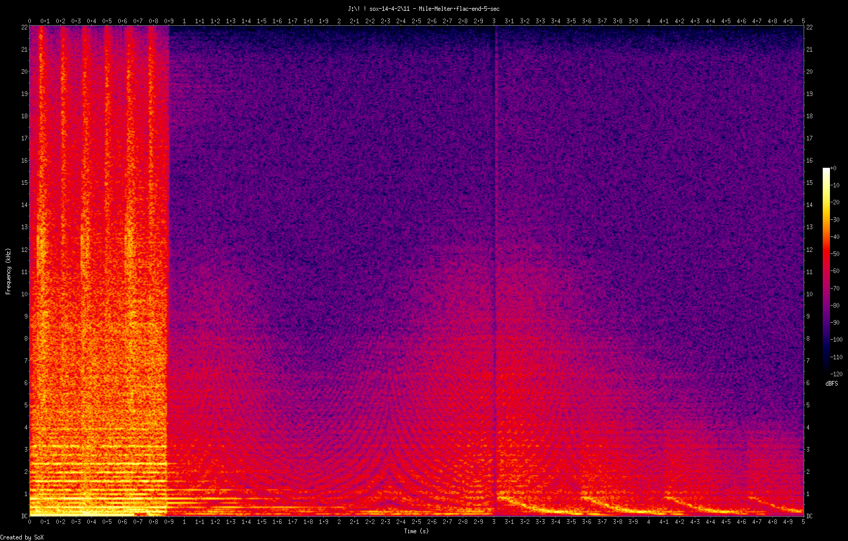This screenshot has width=848, height=541.
Task: Click the thin vertical line in the spectrogram at 3 seconds
Action: click(495, 271)
